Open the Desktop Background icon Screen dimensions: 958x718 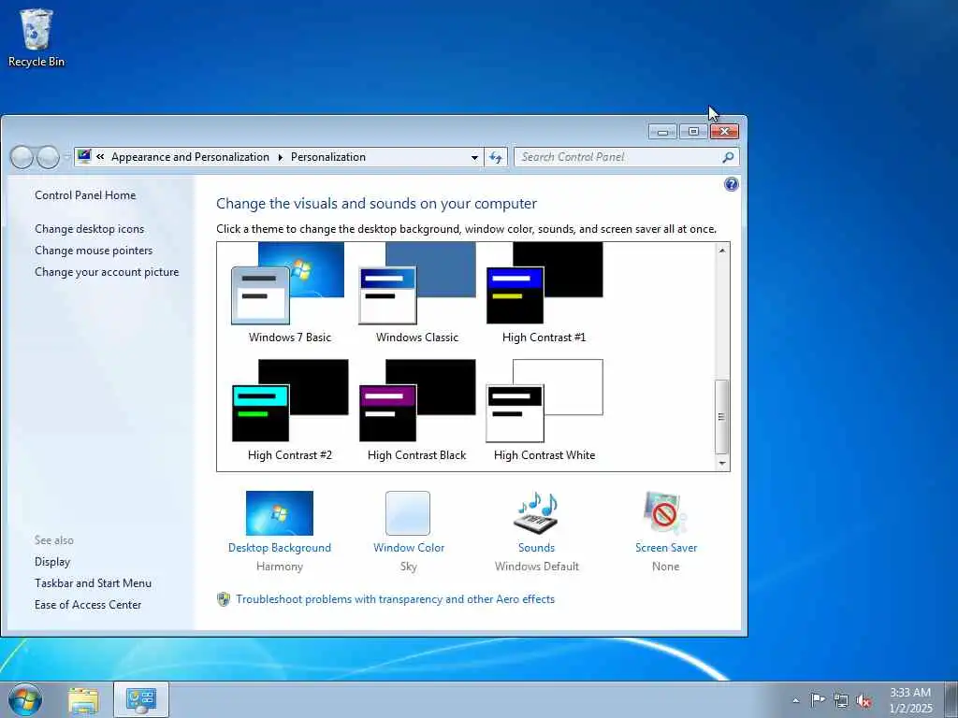279,513
